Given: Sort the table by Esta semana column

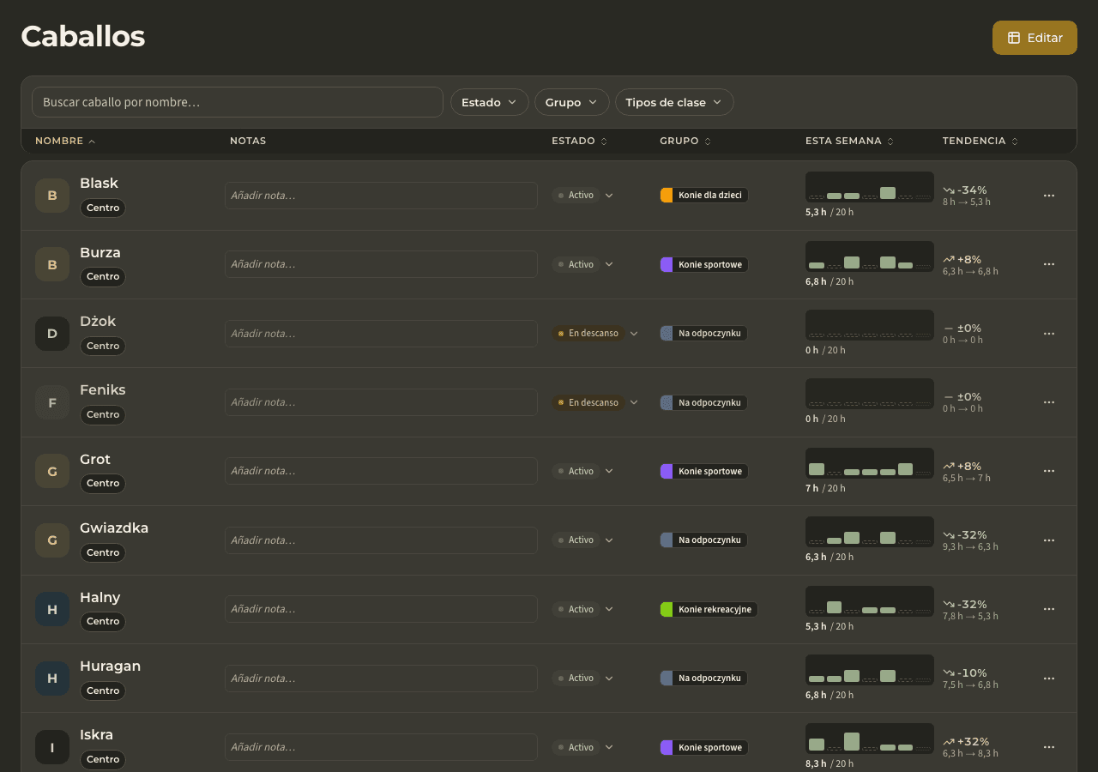Looking at the screenshot, I should pyautogui.click(x=849, y=141).
